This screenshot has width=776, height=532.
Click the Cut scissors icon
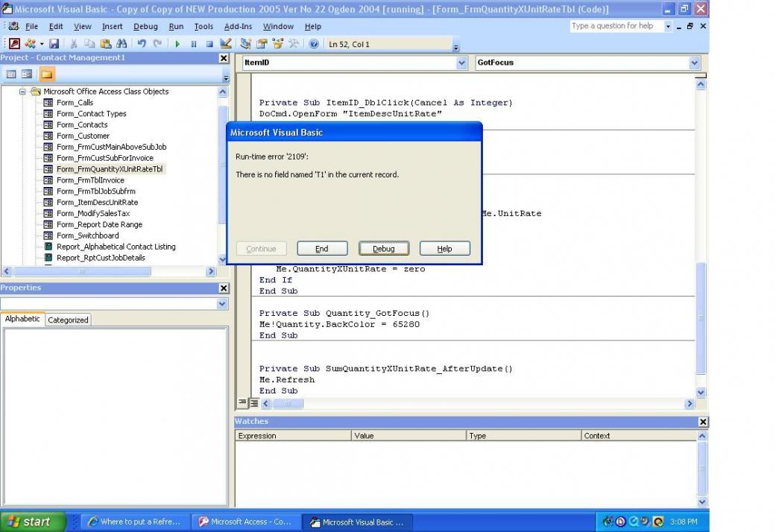pyautogui.click(x=73, y=44)
